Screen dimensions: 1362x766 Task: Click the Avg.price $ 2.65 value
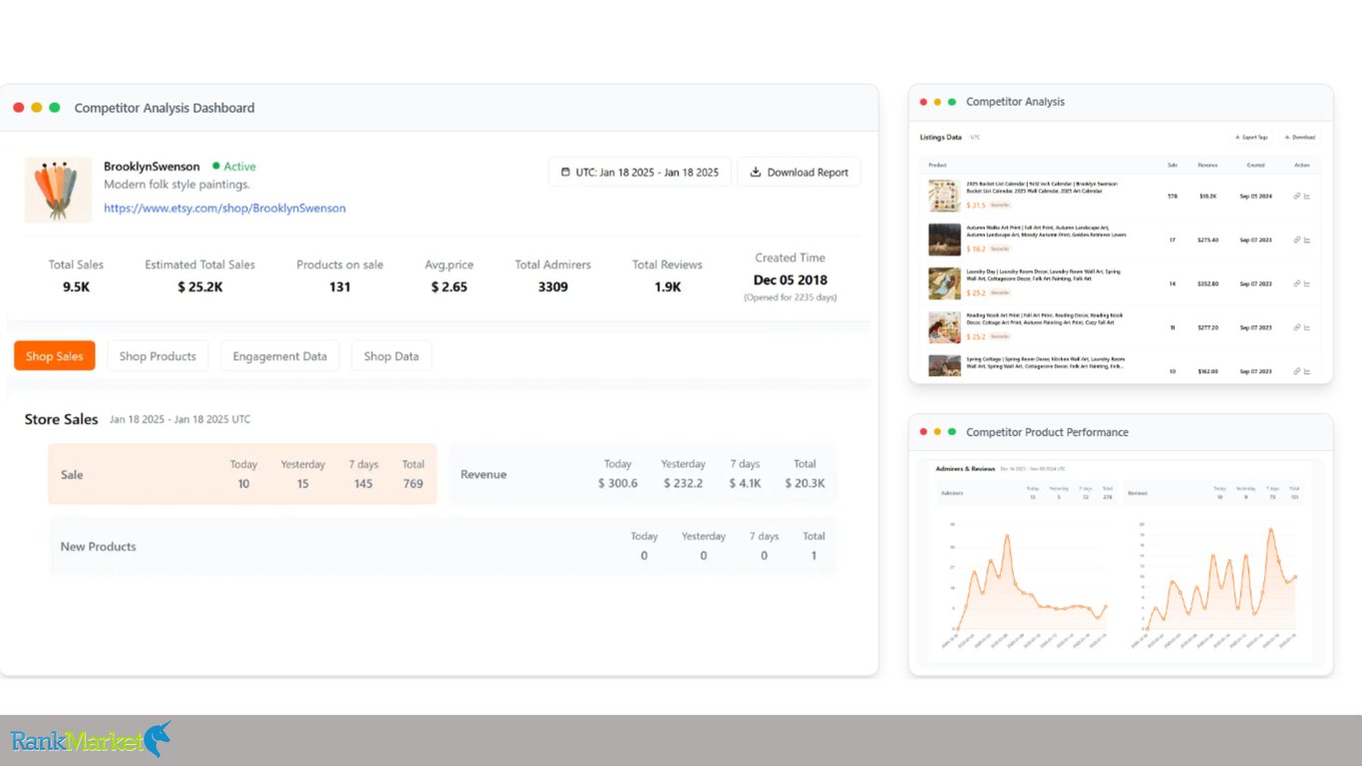[449, 287]
